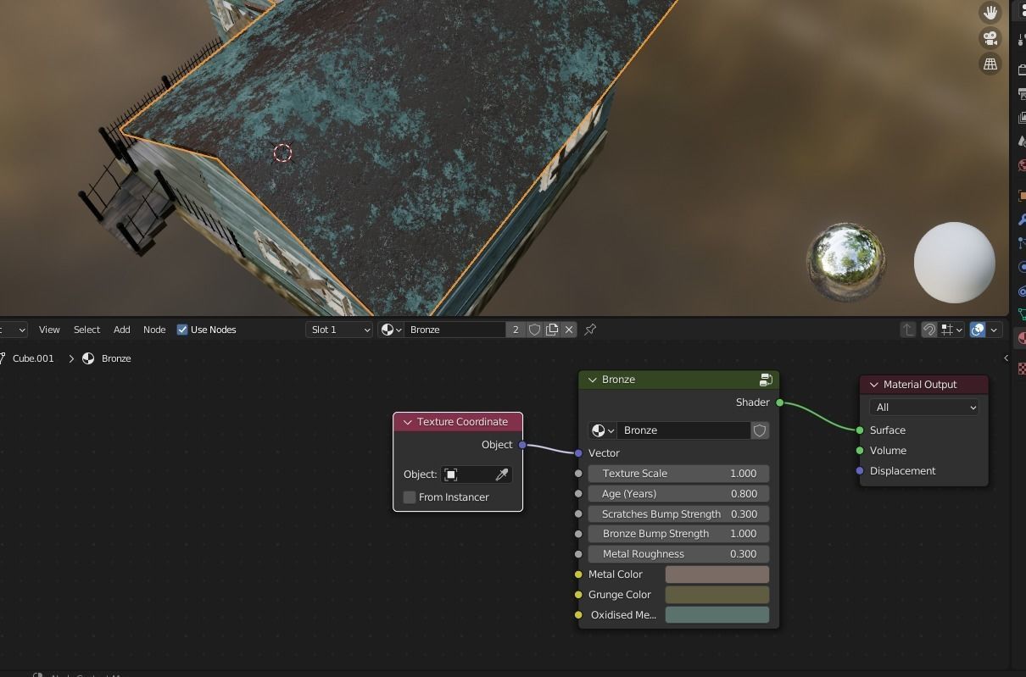Click the Shader output socket on Bronze node
The image size is (1026, 677).
tap(779, 402)
